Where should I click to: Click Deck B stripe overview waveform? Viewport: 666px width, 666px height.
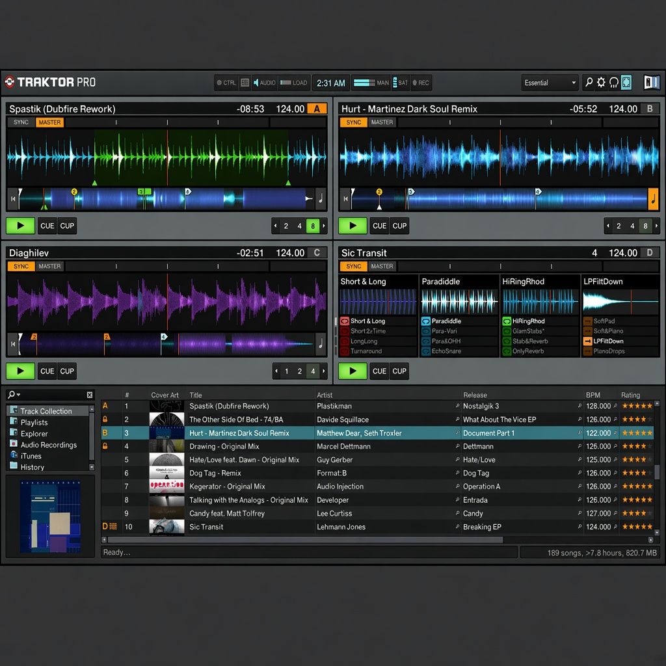[x=499, y=199]
